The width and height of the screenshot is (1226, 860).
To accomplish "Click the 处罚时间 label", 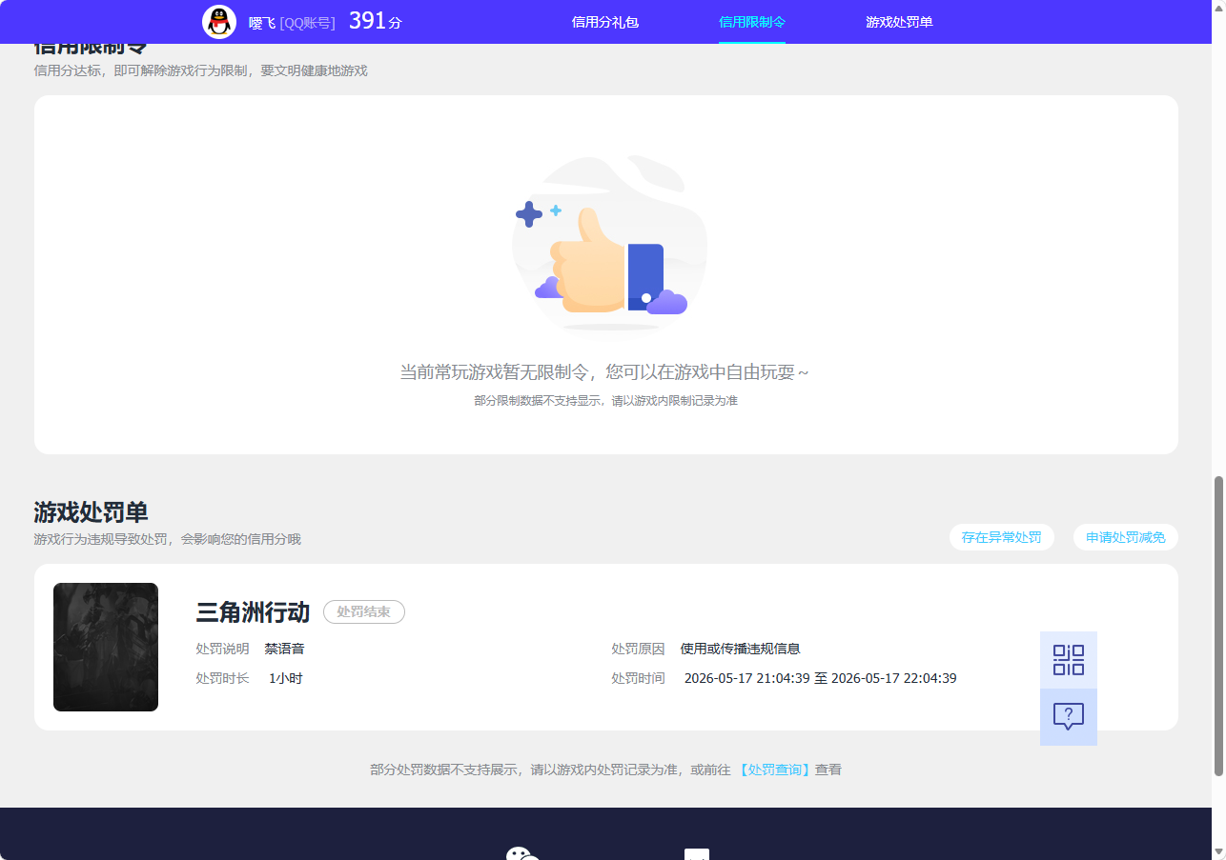I will (x=638, y=679).
